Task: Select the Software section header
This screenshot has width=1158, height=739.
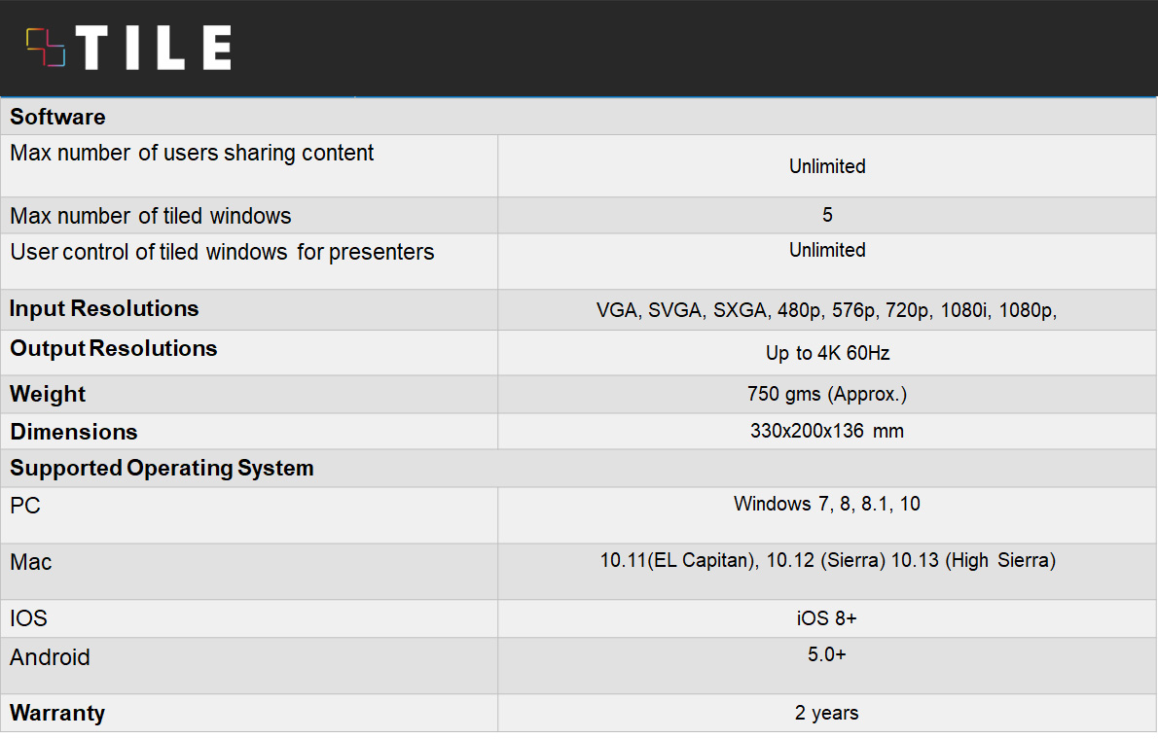Action: tap(57, 117)
